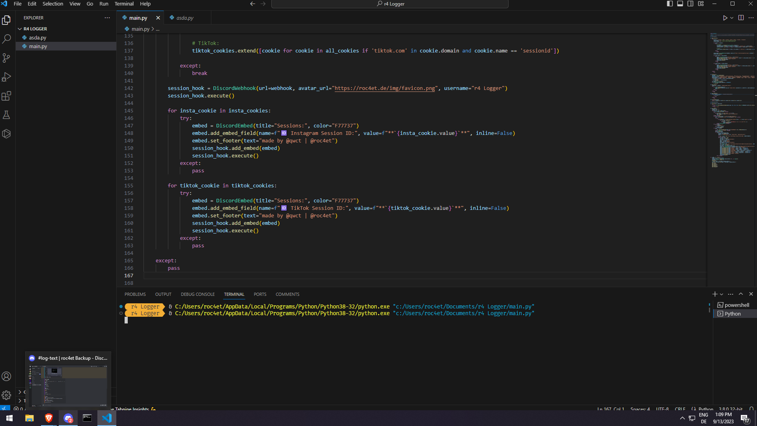Image resolution: width=757 pixels, height=426 pixels.
Task: Open run button dropdown arrow
Action: [x=732, y=18]
